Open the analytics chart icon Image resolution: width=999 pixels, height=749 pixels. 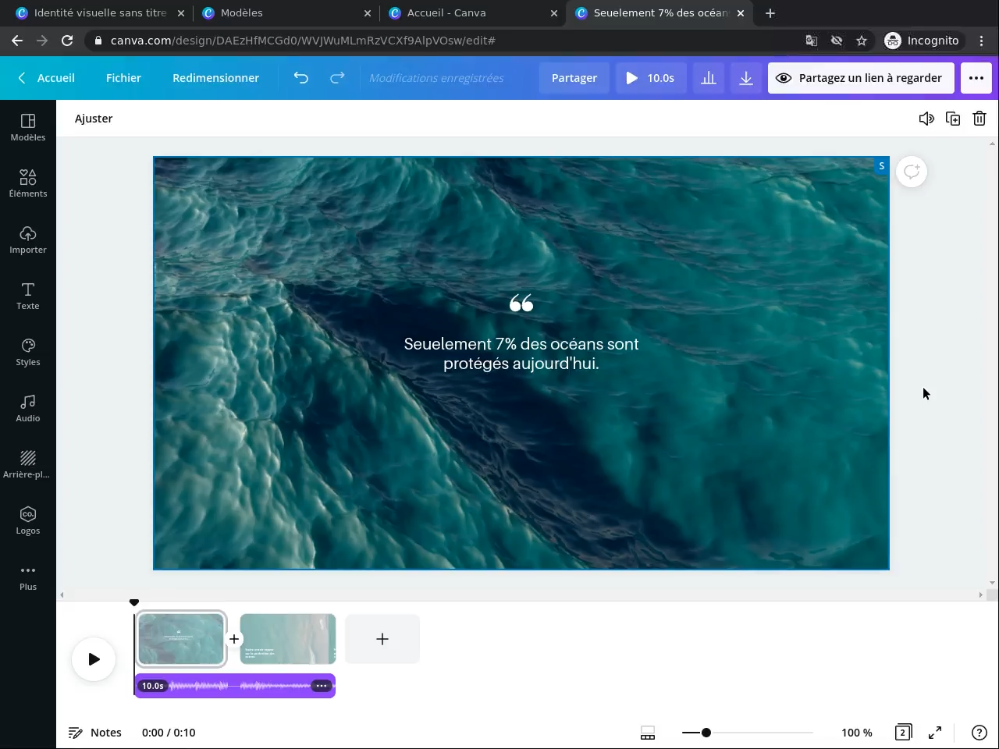pos(709,78)
